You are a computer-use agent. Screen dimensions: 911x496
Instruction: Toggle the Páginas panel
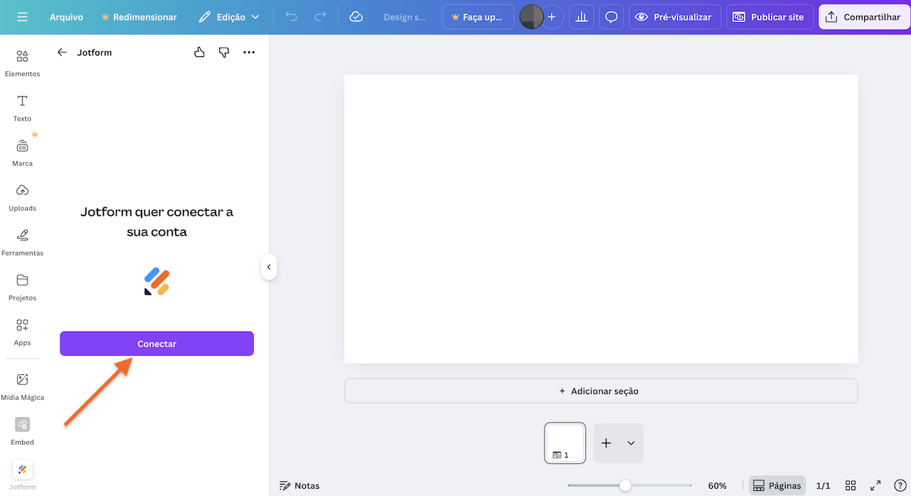(x=776, y=485)
